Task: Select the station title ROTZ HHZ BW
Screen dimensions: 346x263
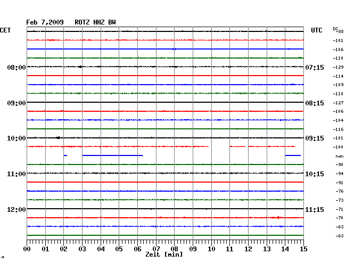Action: [x=95, y=22]
